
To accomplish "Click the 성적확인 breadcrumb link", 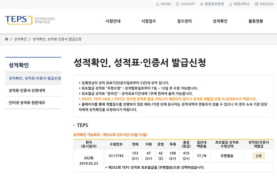I will (20, 39).
